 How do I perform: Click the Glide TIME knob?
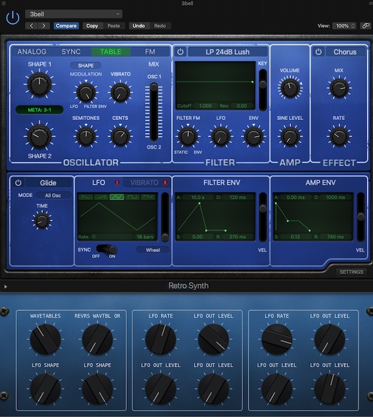coord(42,221)
